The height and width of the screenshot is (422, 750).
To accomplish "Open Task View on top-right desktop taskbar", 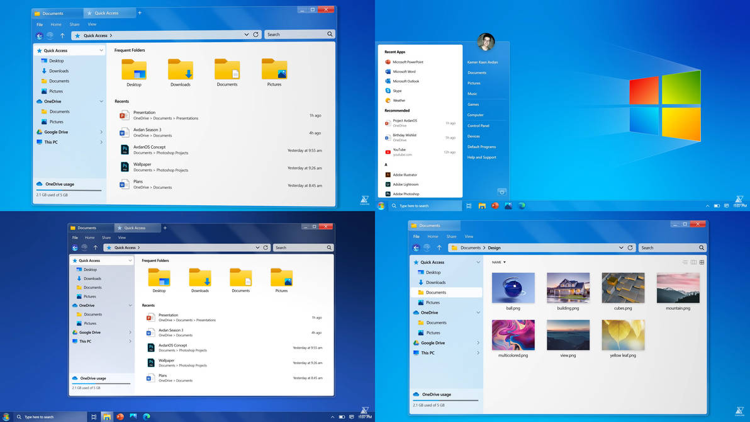I will [x=469, y=206].
